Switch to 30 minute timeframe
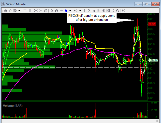161x123 pixels. [103, 10]
